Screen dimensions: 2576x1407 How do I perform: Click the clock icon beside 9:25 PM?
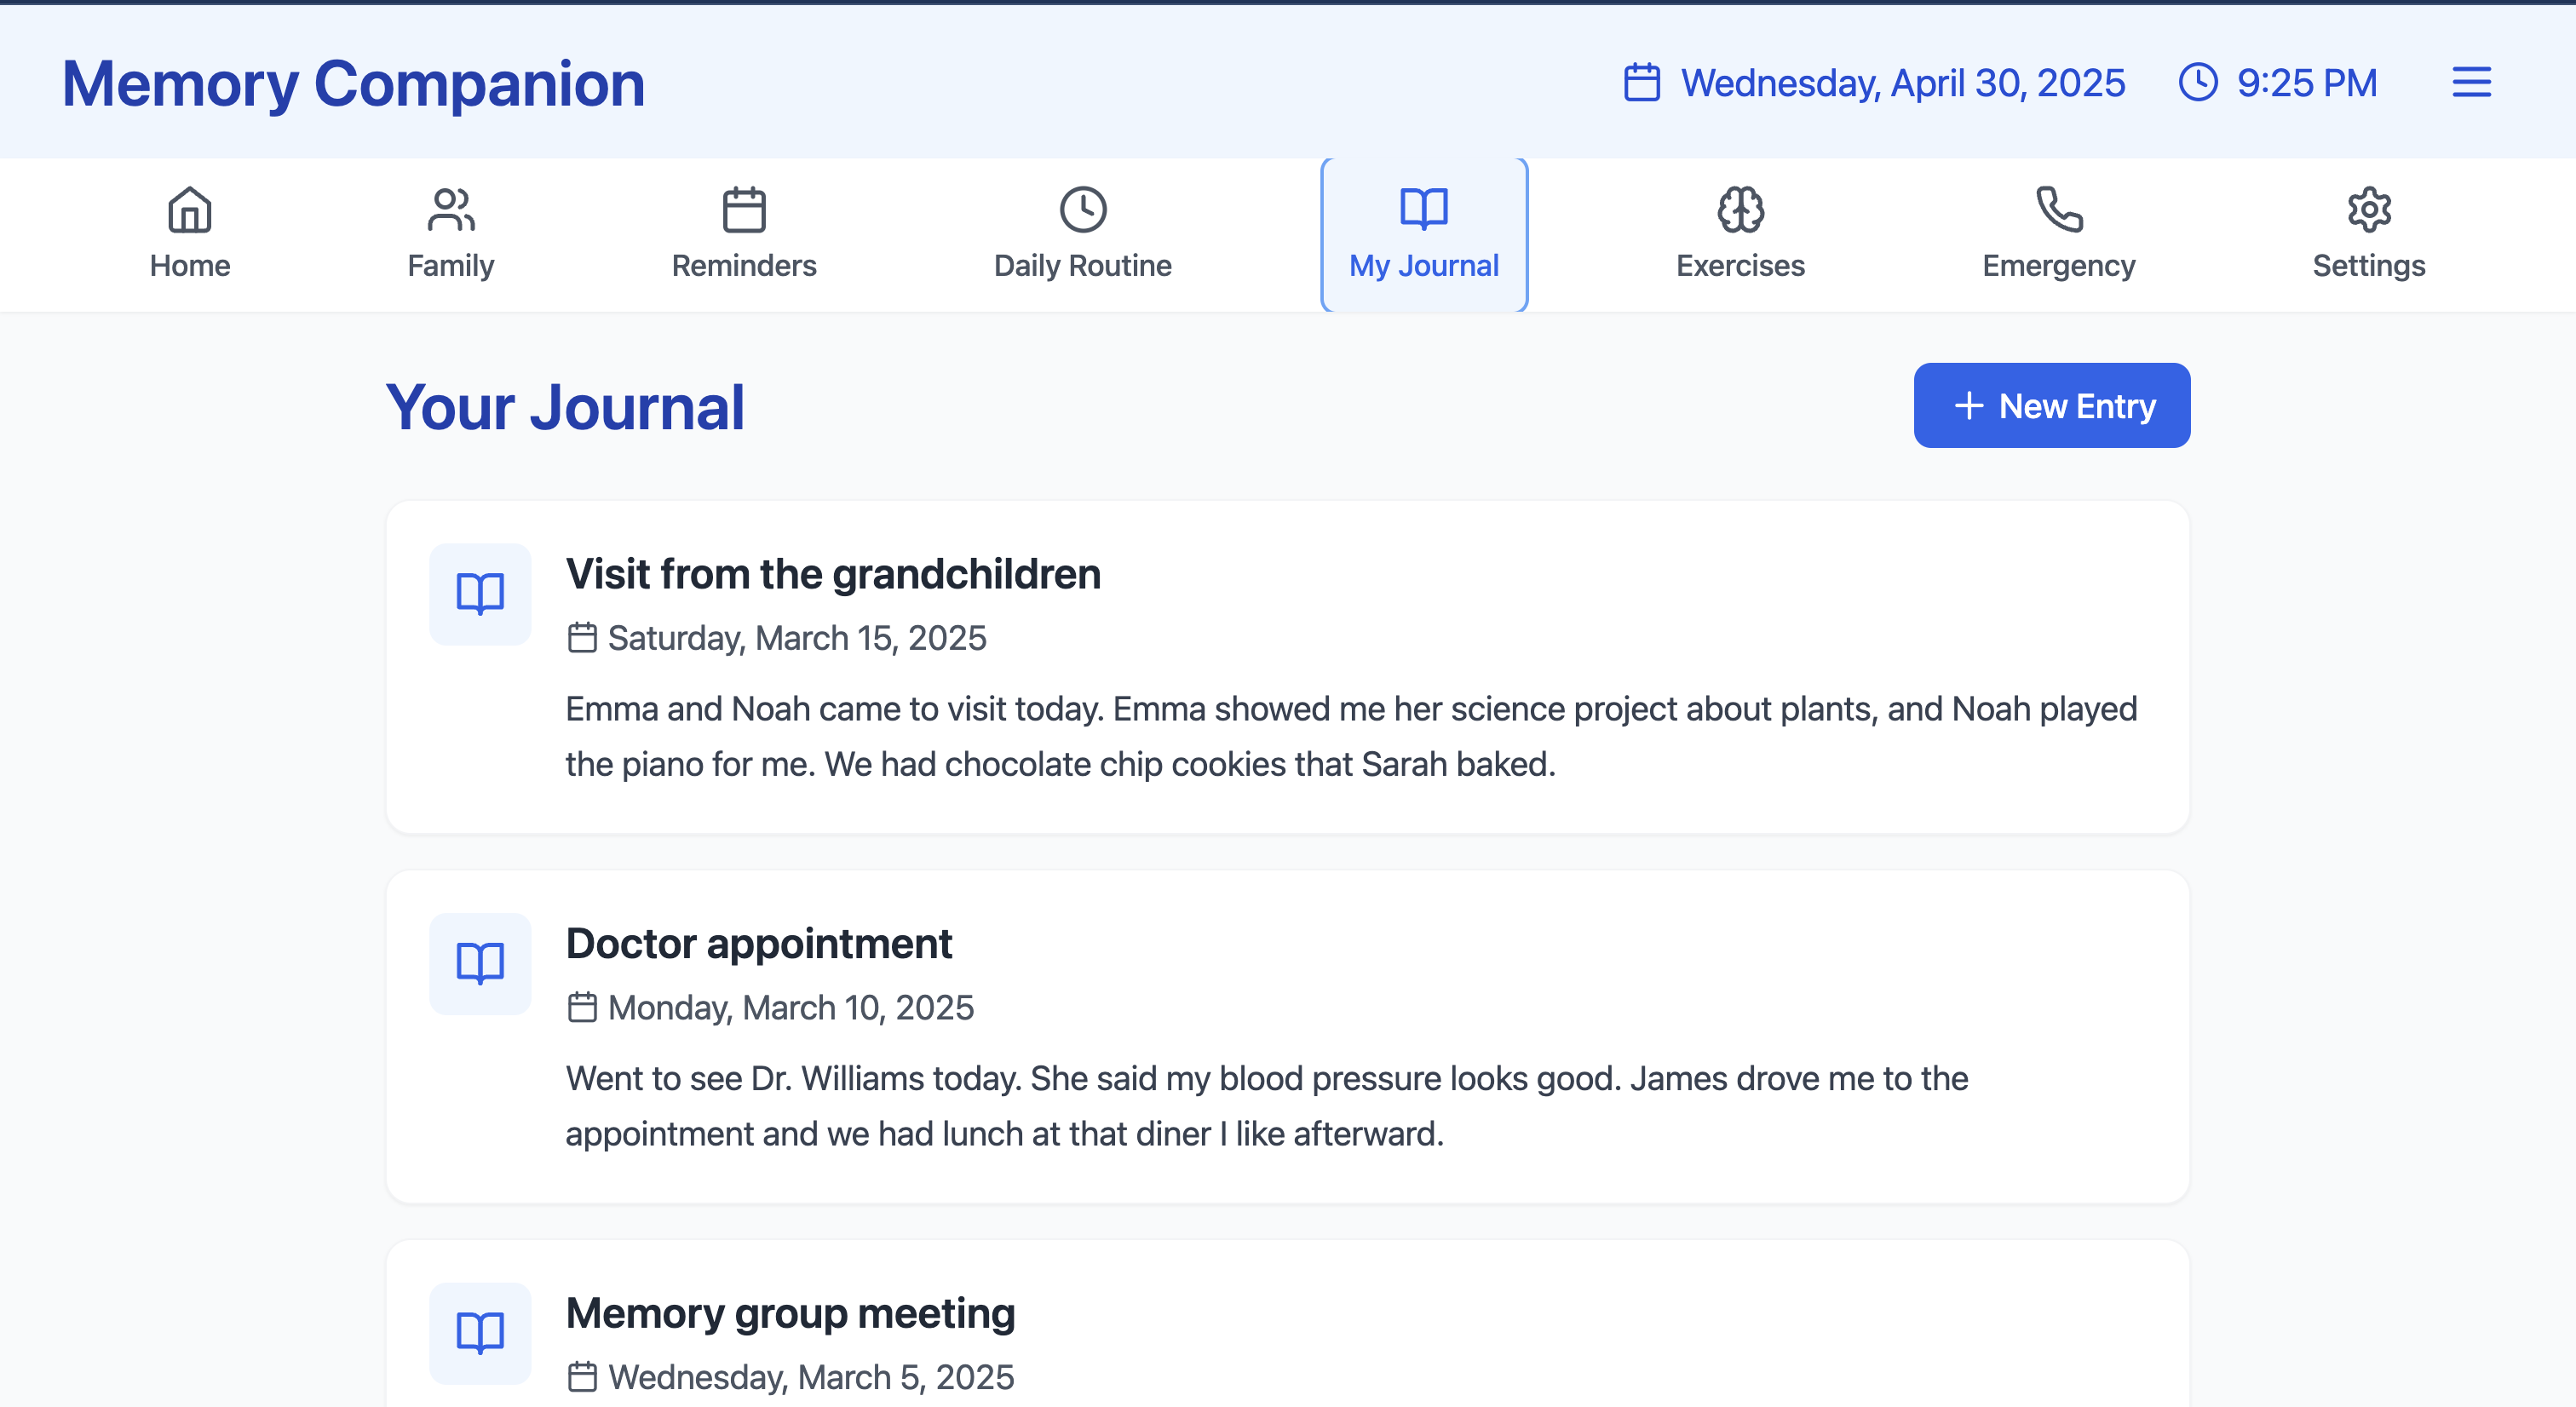point(2197,82)
